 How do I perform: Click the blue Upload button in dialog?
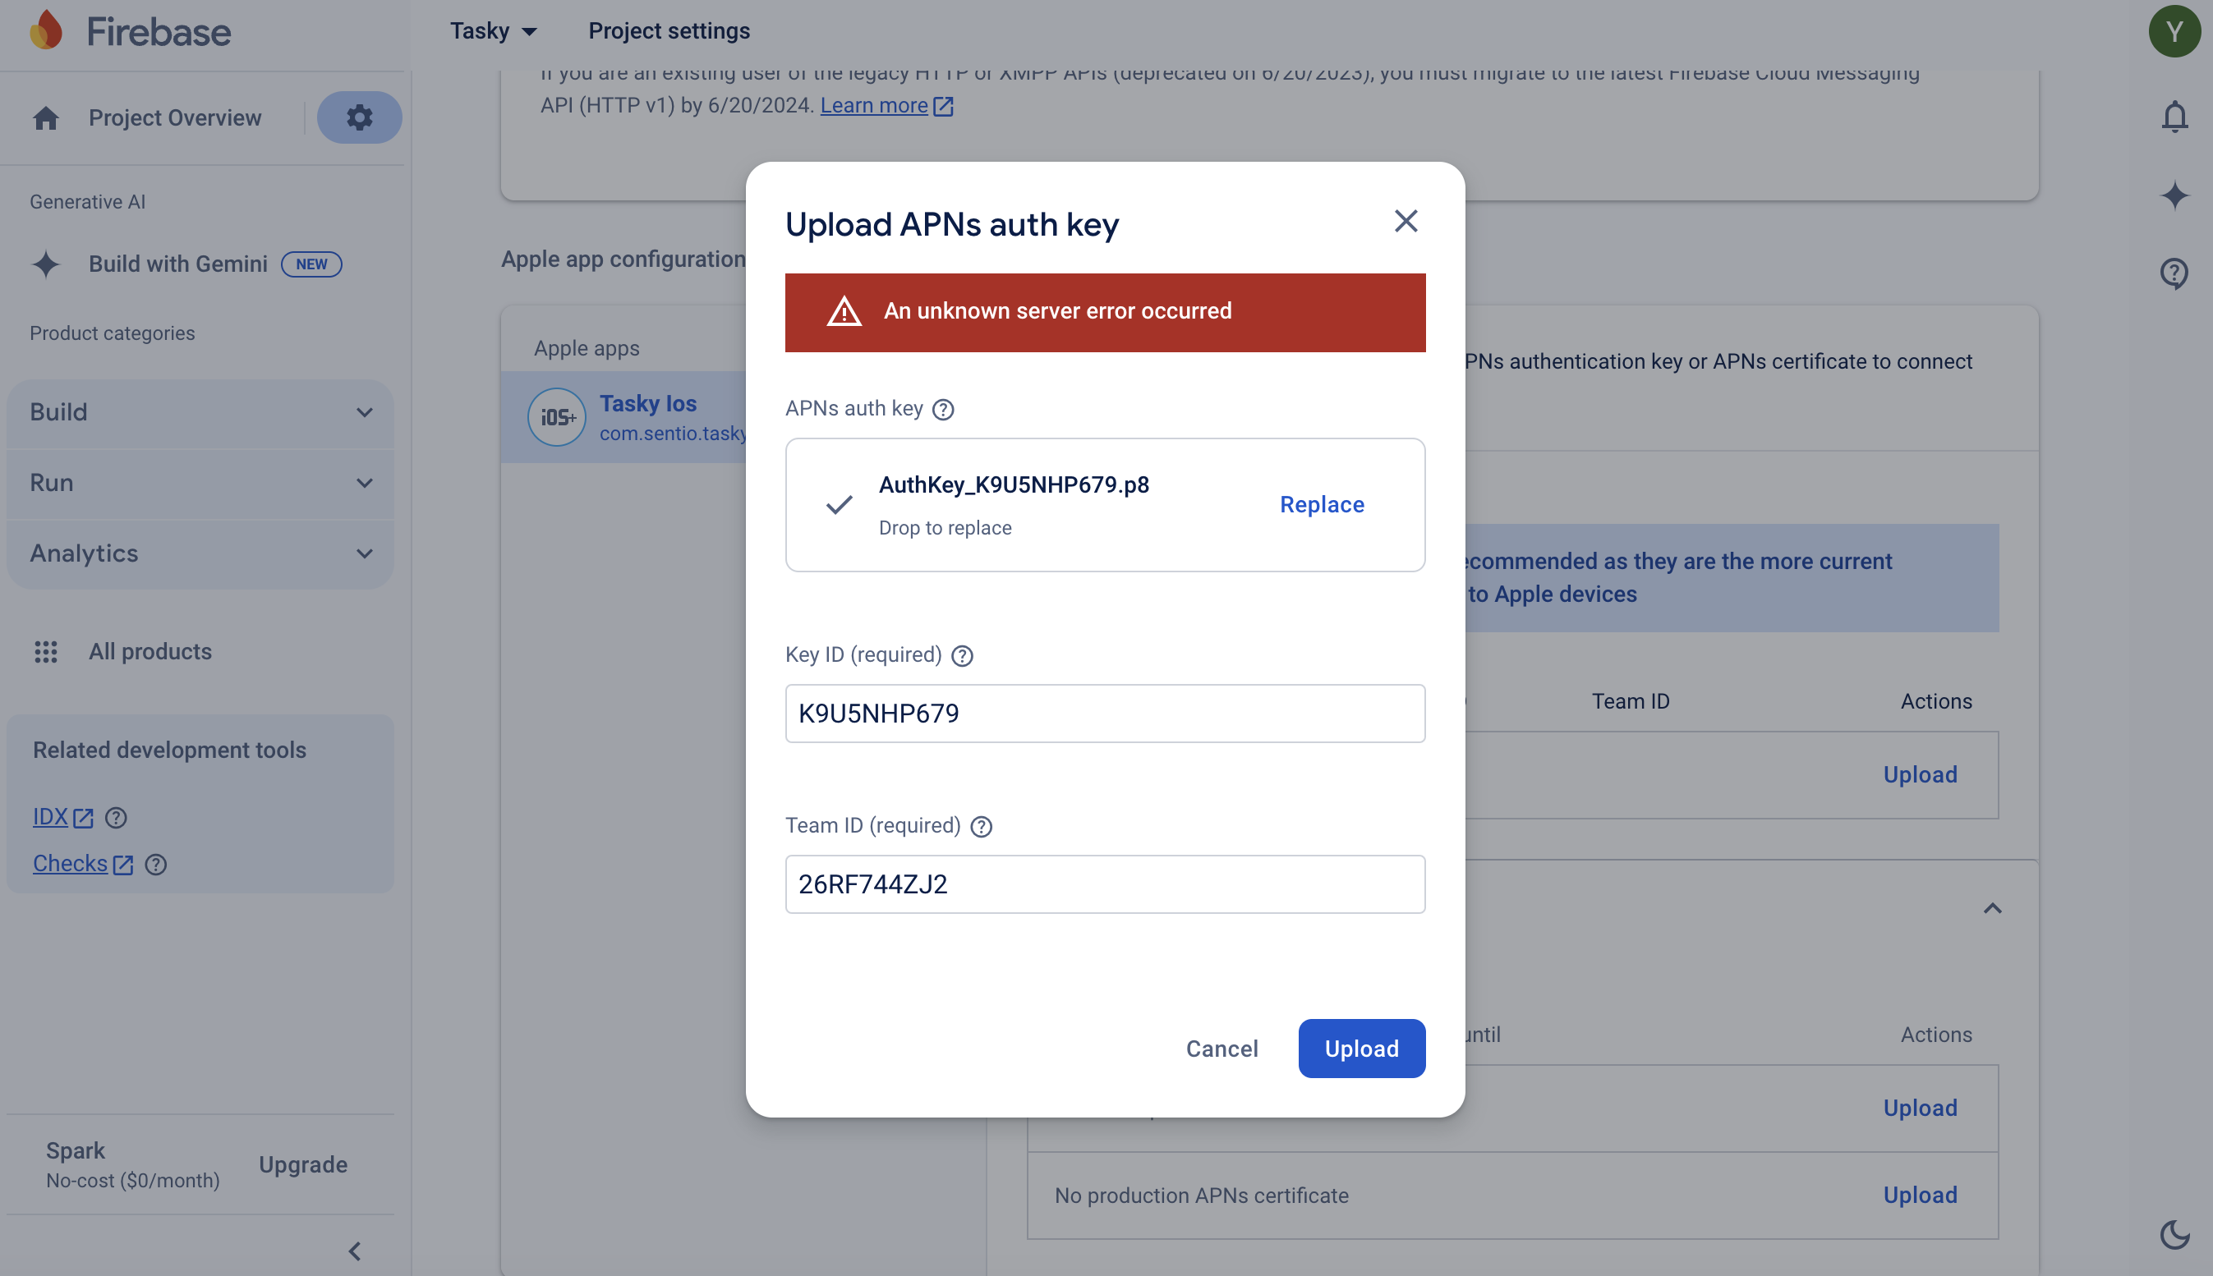[x=1361, y=1048]
